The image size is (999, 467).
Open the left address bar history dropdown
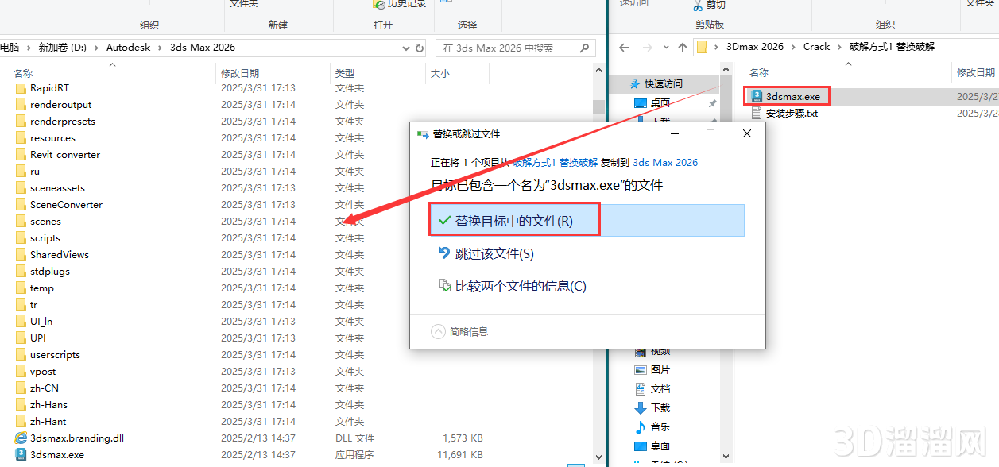tap(405, 48)
